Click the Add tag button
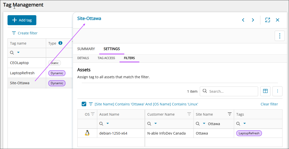The width and height of the screenshot is (289, 149). pyautogui.click(x=22, y=20)
